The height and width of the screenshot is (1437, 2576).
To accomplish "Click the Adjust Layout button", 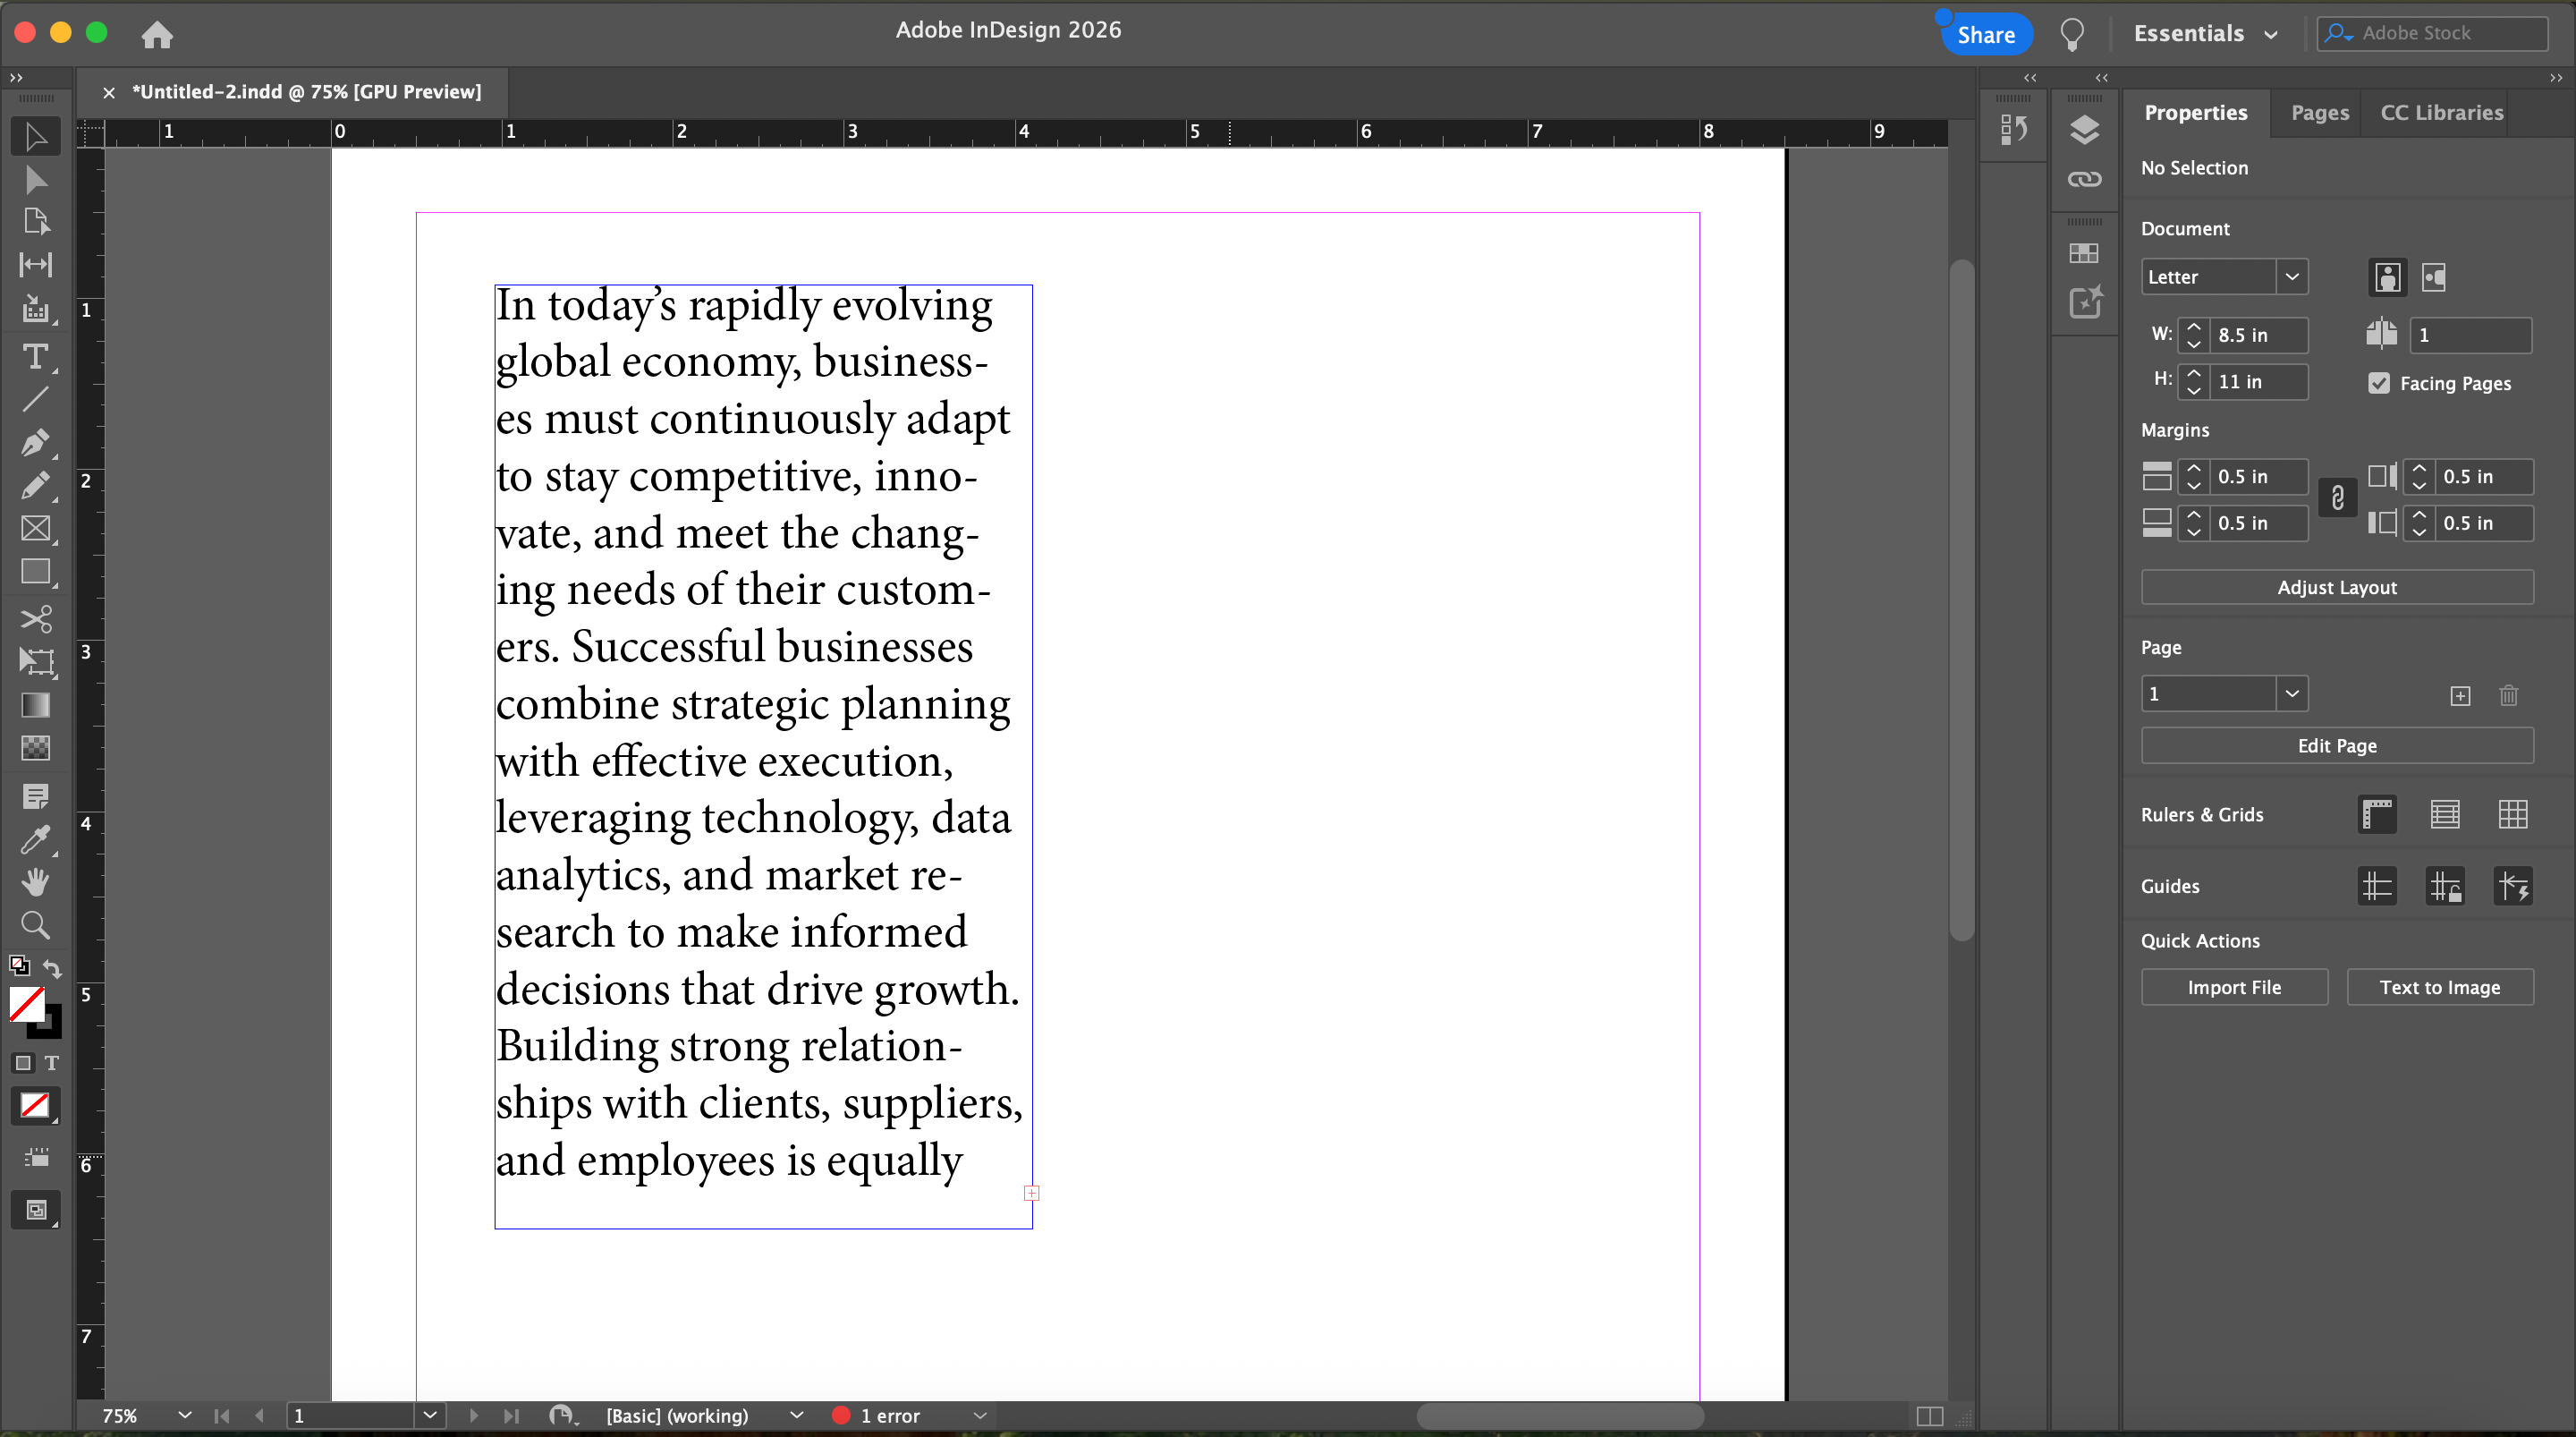I will point(2336,587).
